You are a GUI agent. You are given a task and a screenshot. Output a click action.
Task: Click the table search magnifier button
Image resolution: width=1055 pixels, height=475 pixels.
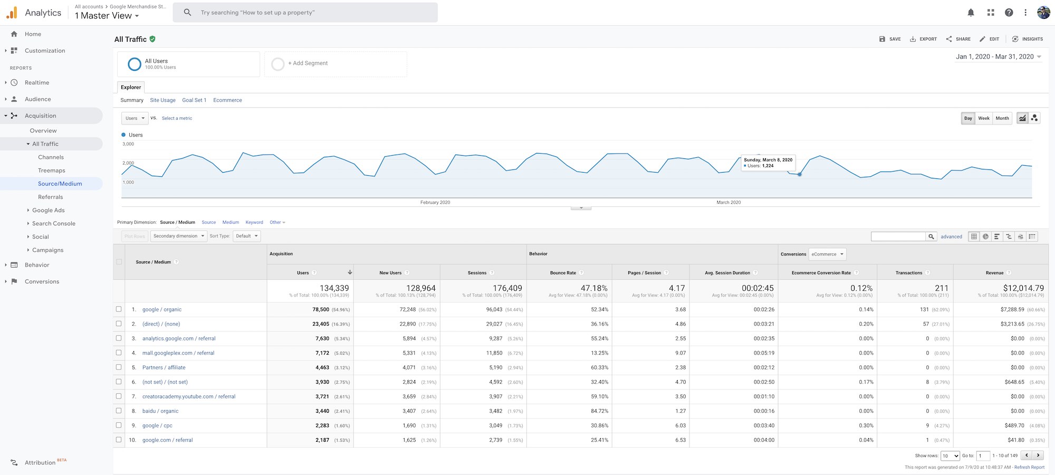click(932, 236)
